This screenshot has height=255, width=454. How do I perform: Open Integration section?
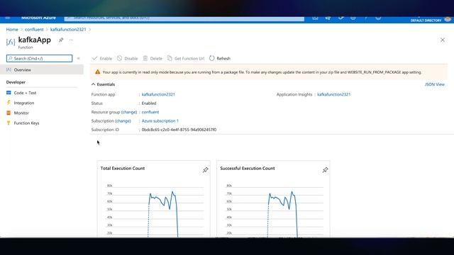[x=24, y=103]
